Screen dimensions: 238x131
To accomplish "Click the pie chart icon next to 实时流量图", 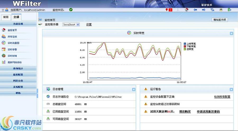I will coord(4,43).
